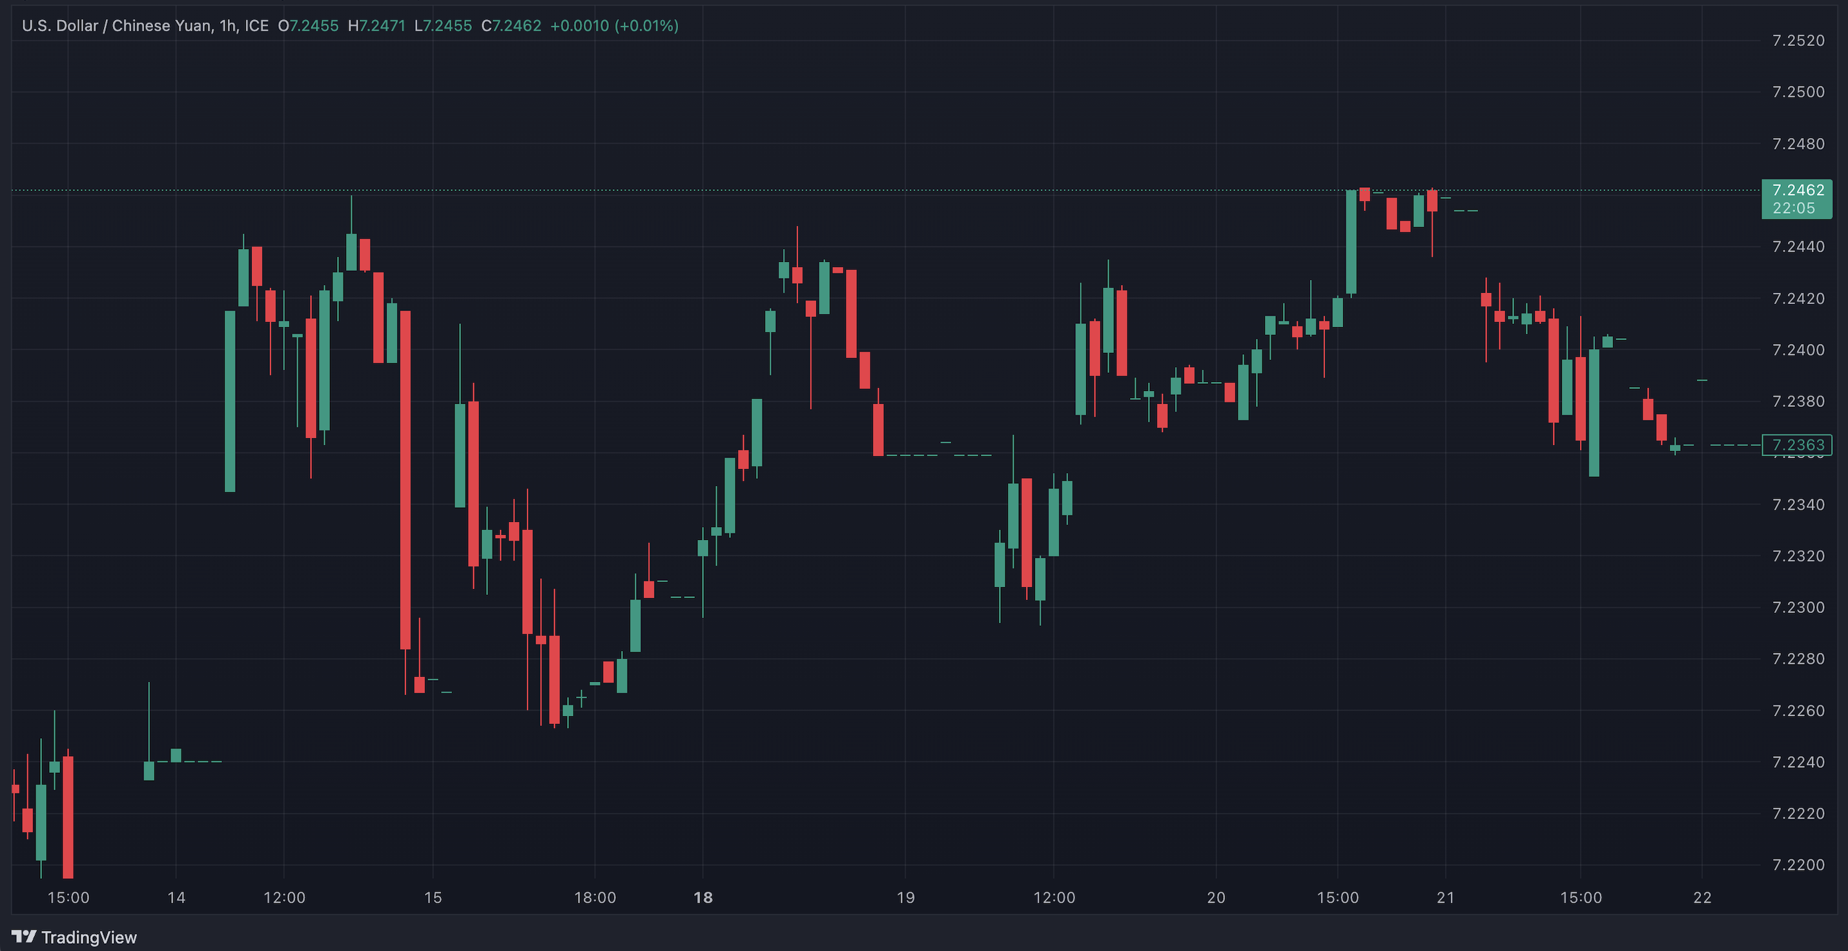Screen dimensions: 1848x951
Task: Select the 7.2420 price axis label
Action: (1798, 298)
